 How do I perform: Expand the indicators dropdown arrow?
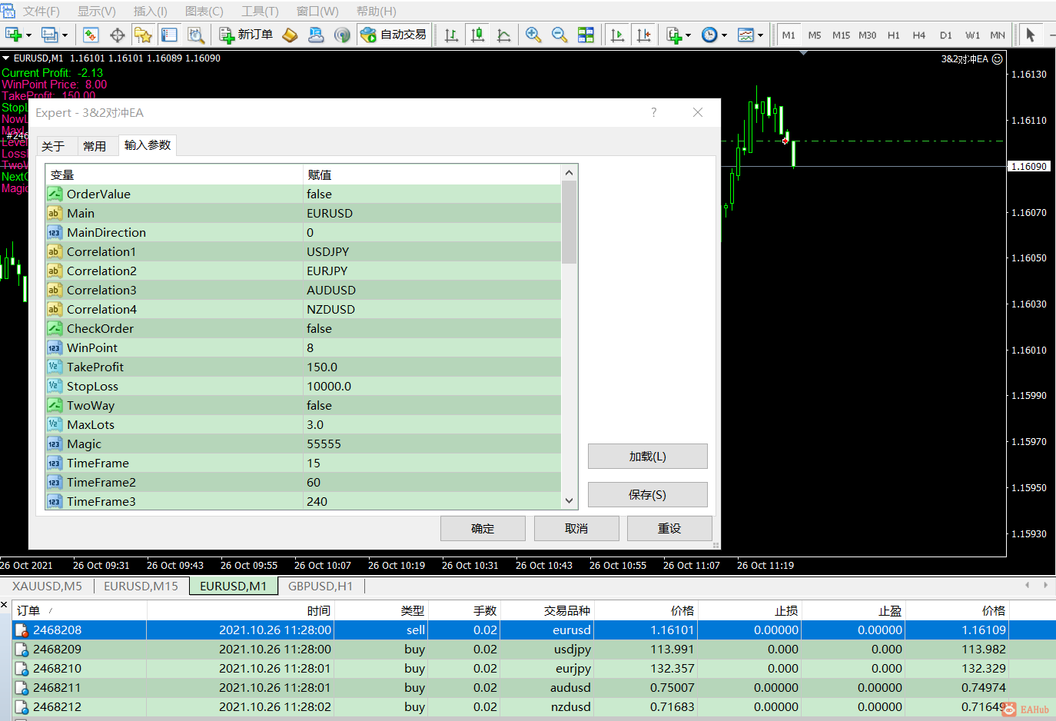688,35
